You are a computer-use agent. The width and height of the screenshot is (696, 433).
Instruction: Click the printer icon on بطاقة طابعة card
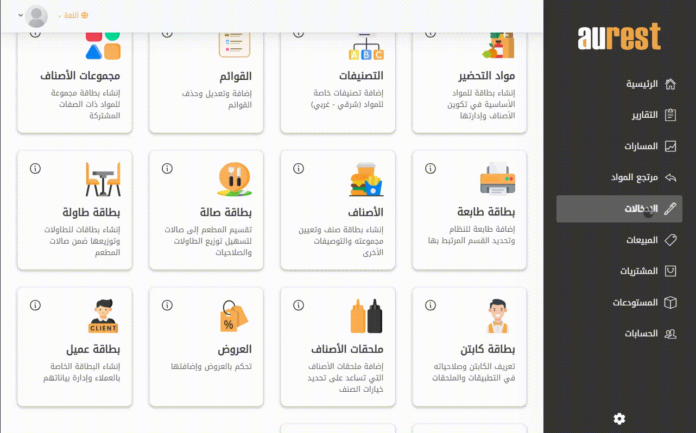(497, 179)
